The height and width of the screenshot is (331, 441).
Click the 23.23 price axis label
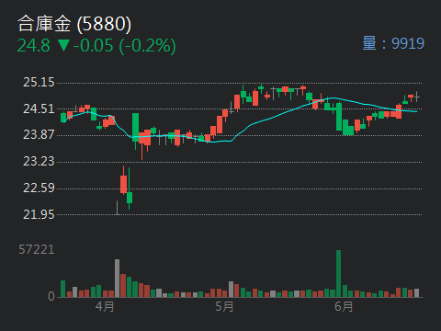tap(39, 162)
